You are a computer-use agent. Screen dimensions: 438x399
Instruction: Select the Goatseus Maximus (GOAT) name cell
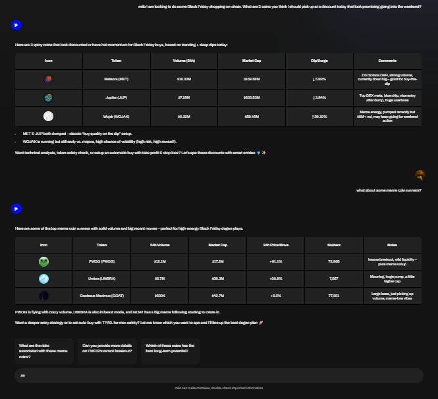[101, 296]
